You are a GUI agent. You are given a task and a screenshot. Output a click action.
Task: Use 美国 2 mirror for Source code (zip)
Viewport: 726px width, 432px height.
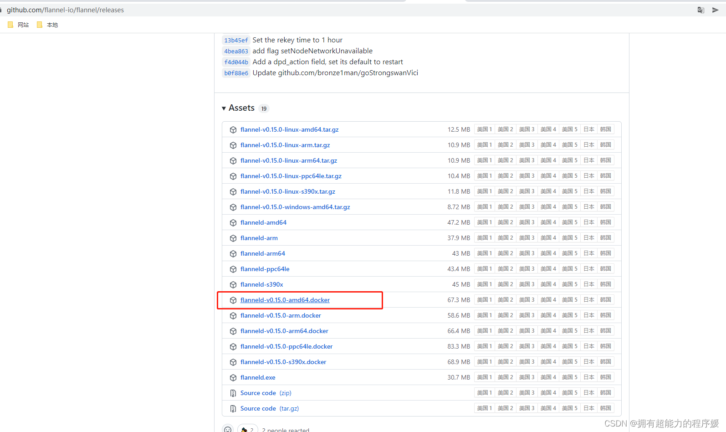506,393
